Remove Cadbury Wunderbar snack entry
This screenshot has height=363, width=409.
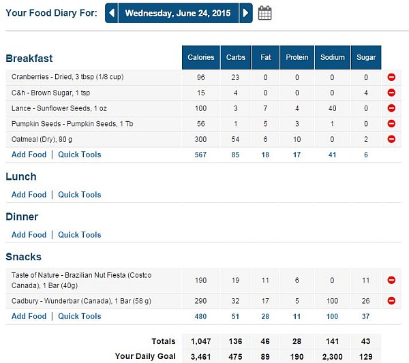tap(391, 300)
